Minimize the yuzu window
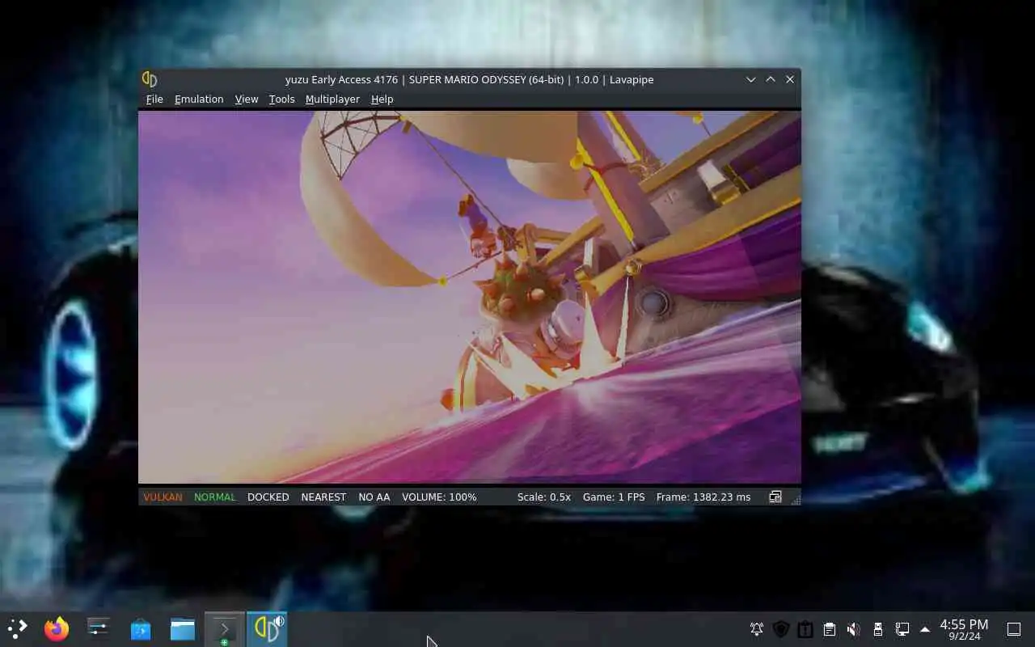 pyautogui.click(x=751, y=79)
